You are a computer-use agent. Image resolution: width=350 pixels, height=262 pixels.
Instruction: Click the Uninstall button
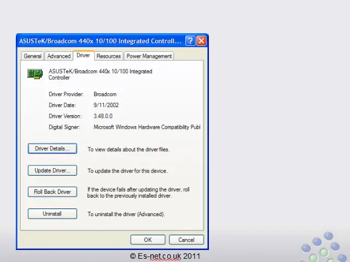(52, 213)
